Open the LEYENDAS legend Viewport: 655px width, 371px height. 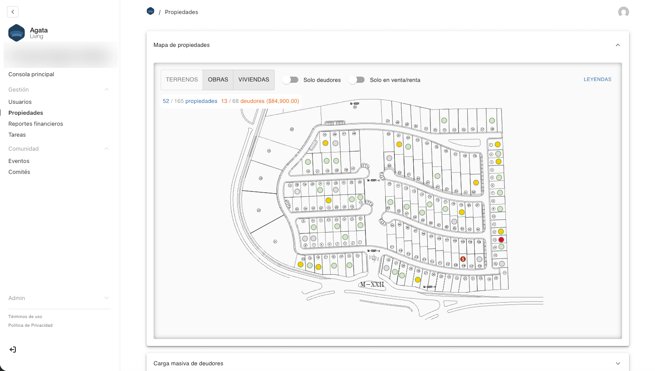598,79
